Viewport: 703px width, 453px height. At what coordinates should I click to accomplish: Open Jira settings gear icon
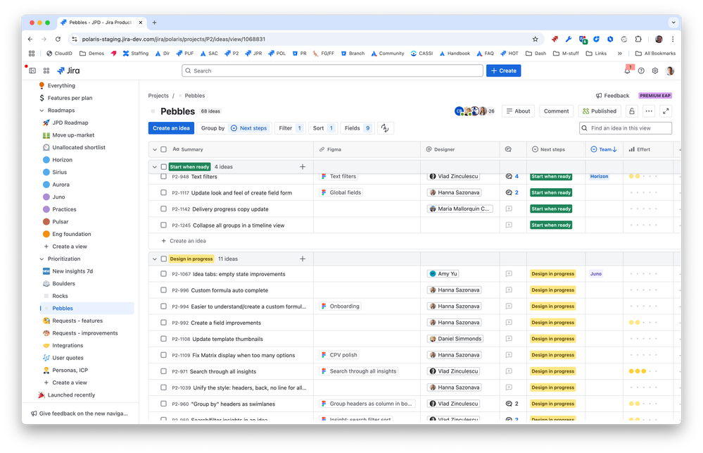(655, 70)
